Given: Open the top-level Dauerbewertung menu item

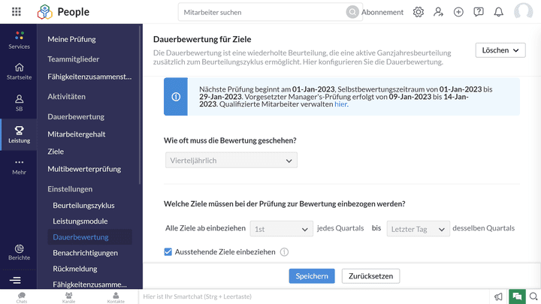Looking at the screenshot, I should pos(76,116).
